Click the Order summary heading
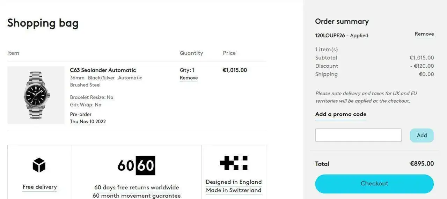The width and height of the screenshot is (447, 199). click(342, 22)
